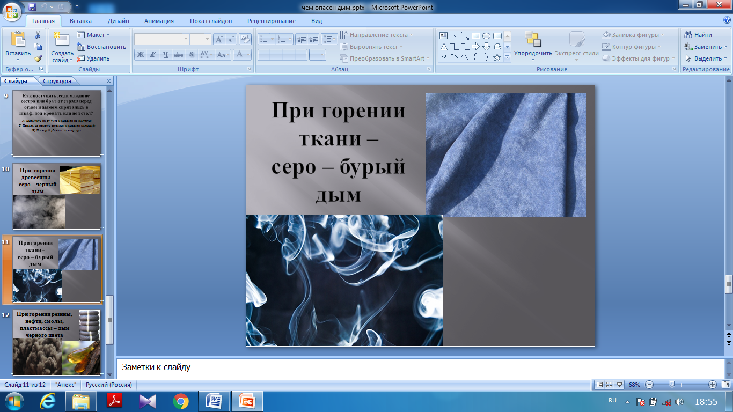Click the Заметки к слайду notes field
The height and width of the screenshot is (412, 733).
(420, 367)
